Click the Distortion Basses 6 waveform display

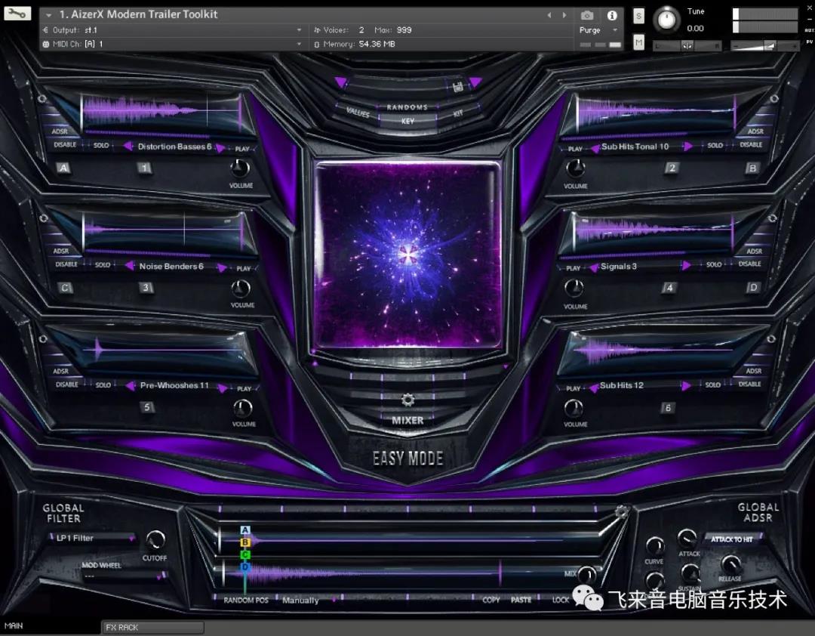point(161,111)
